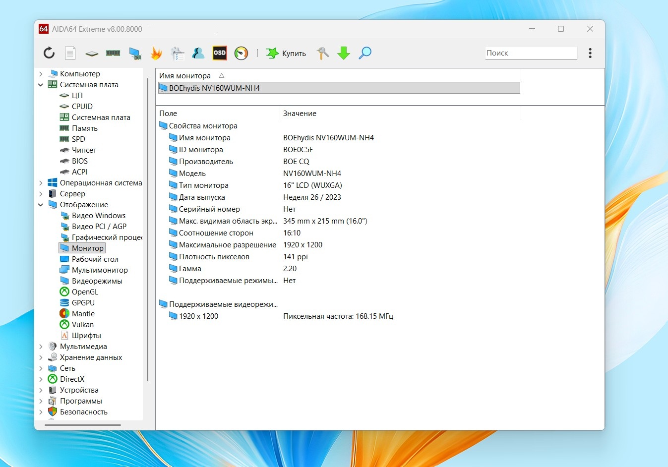The image size is (668, 467).
Task: Select Vulkan in the sidebar tree
Action: [82, 325]
